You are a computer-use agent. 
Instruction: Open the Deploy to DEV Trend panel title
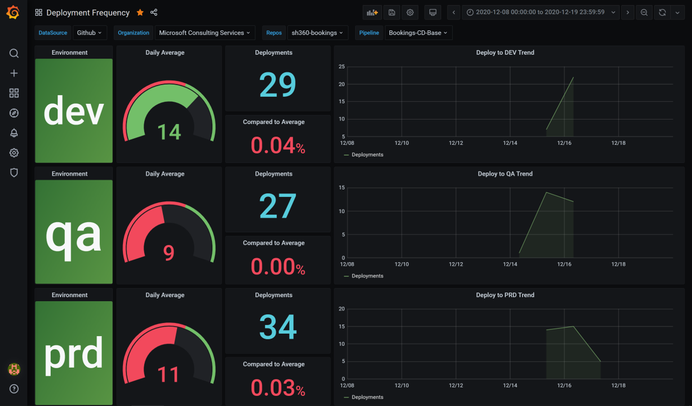point(505,52)
